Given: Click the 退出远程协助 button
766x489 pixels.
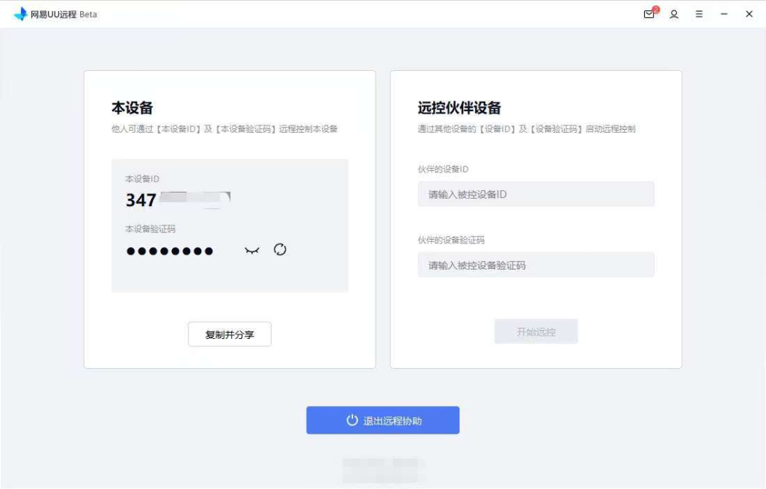Looking at the screenshot, I should (x=382, y=420).
